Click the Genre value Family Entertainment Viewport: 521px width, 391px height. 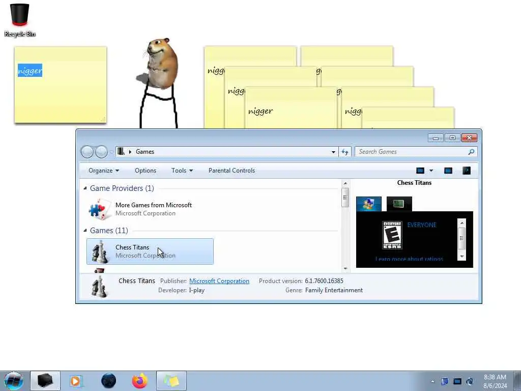pyautogui.click(x=334, y=290)
